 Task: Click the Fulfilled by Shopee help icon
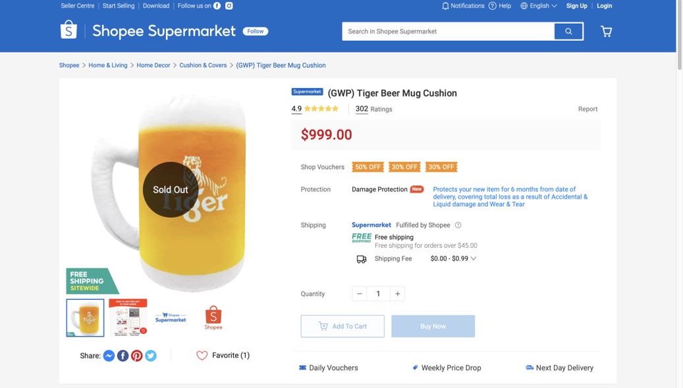[x=458, y=225]
